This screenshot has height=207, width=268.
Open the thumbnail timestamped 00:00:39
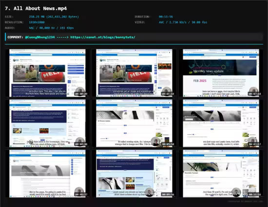pyautogui.click(x=47, y=73)
